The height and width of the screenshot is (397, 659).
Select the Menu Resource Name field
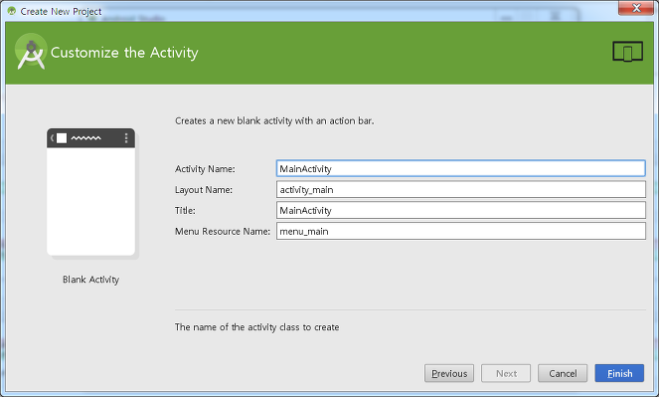[x=460, y=231]
